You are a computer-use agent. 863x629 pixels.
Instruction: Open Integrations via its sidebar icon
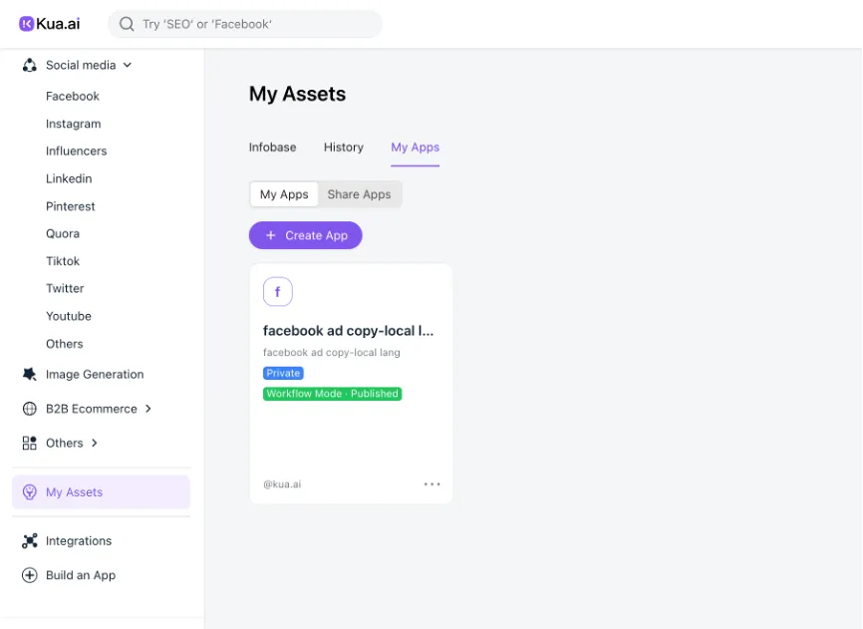pos(29,541)
